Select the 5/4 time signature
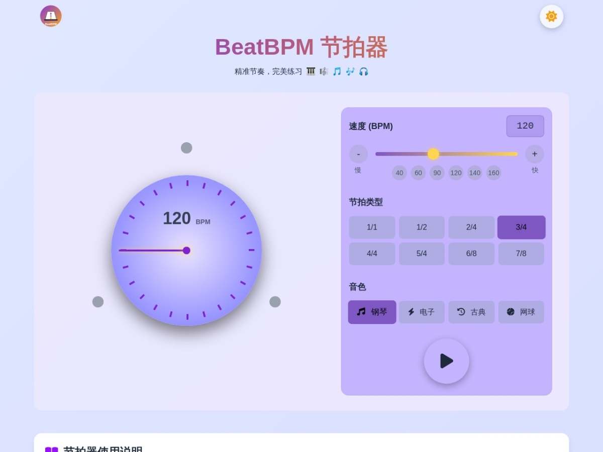 422,254
